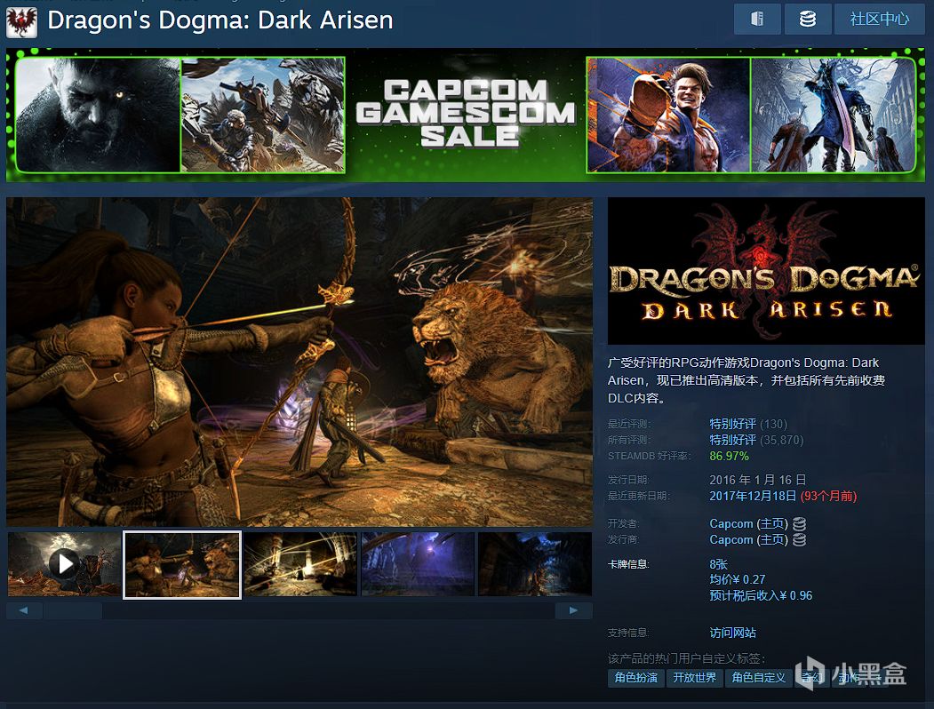Click the Resident Evil Village banner image
This screenshot has width=934, height=709.
click(x=98, y=115)
